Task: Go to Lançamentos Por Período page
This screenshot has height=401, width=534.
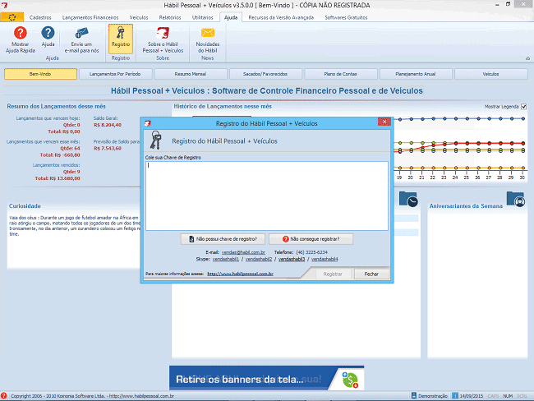Action: click(x=115, y=74)
